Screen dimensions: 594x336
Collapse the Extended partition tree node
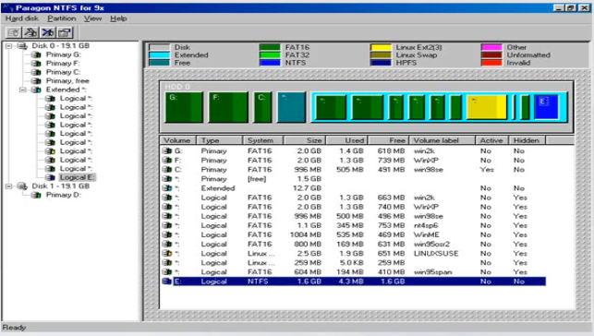pyautogui.click(x=22, y=90)
